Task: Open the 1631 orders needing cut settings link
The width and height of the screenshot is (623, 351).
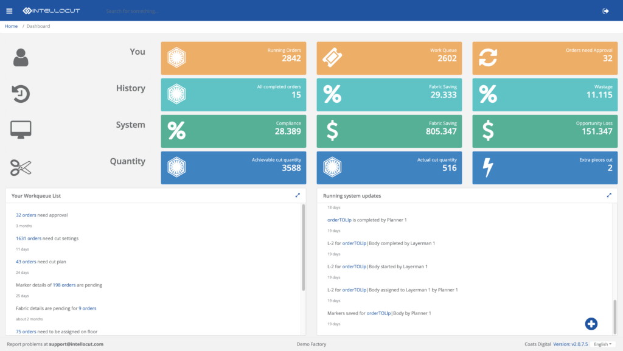Action: click(x=28, y=238)
